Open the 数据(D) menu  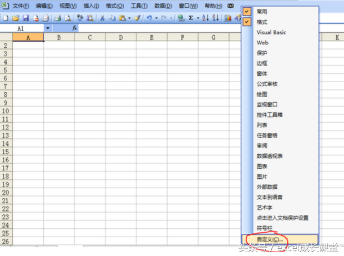coord(163,6)
